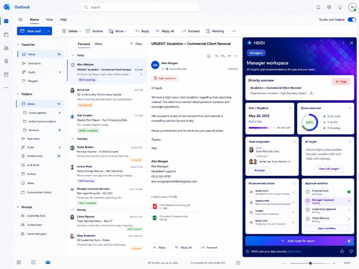Open Jamie Lee Q2 Underwriting email
This screenshot has height=269, width=359.
click(107, 97)
